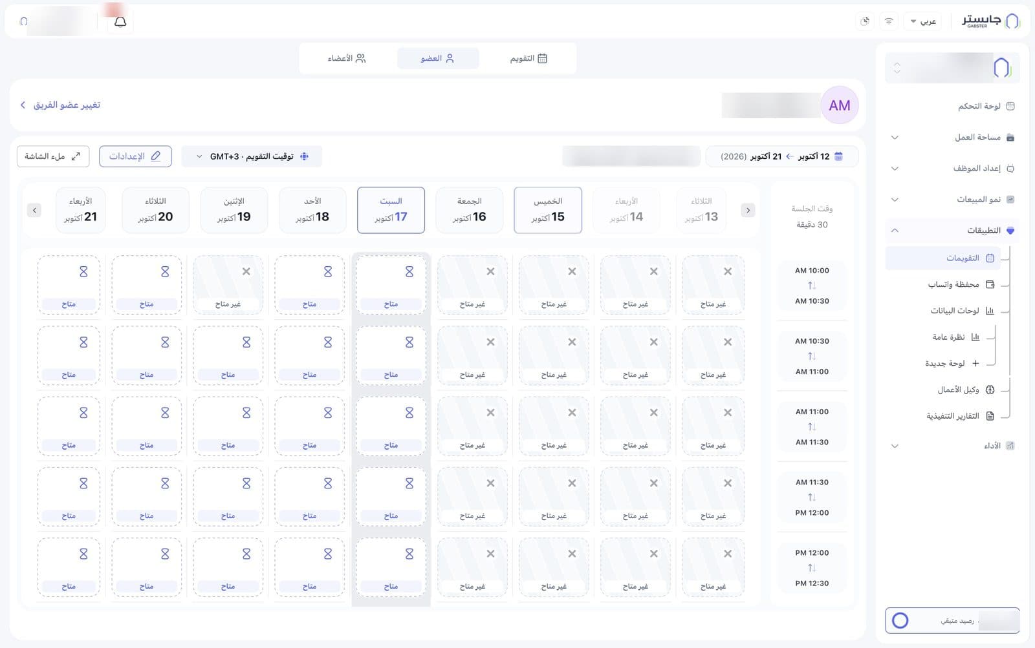This screenshot has width=1035, height=648.
Task: Switch to العضو tab
Action: [437, 58]
